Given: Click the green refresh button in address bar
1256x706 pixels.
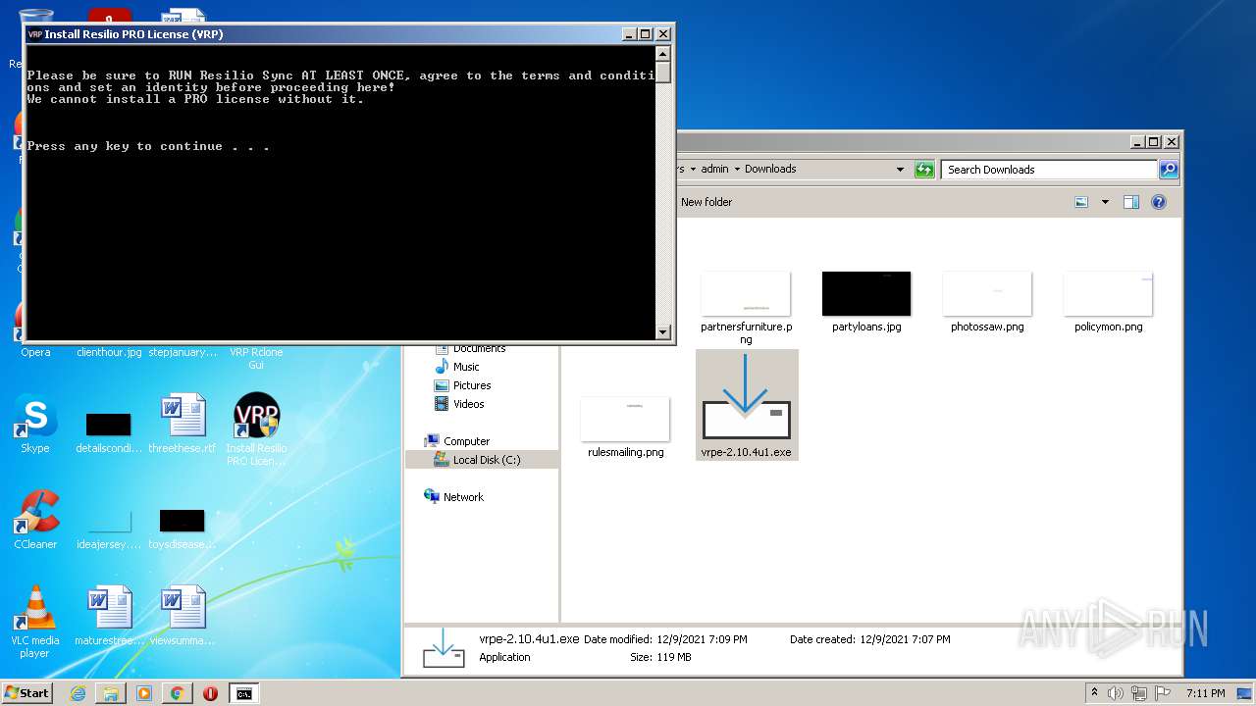Looking at the screenshot, I should click(x=924, y=170).
